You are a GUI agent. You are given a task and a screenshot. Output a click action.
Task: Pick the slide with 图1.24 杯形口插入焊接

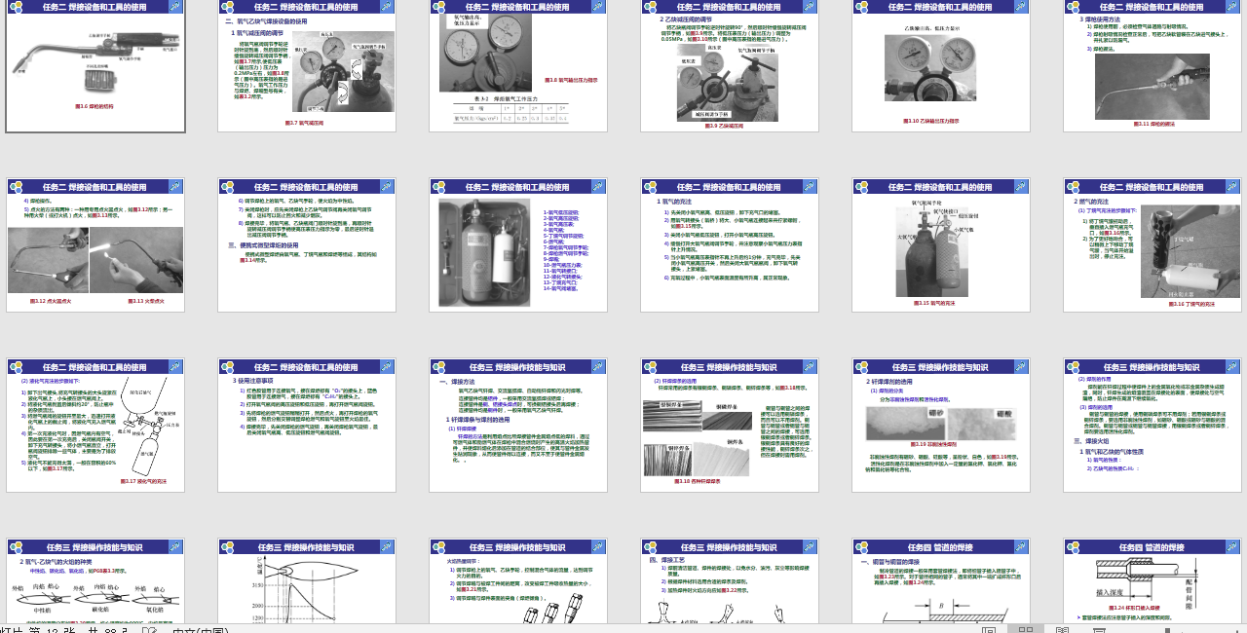pos(1153,580)
